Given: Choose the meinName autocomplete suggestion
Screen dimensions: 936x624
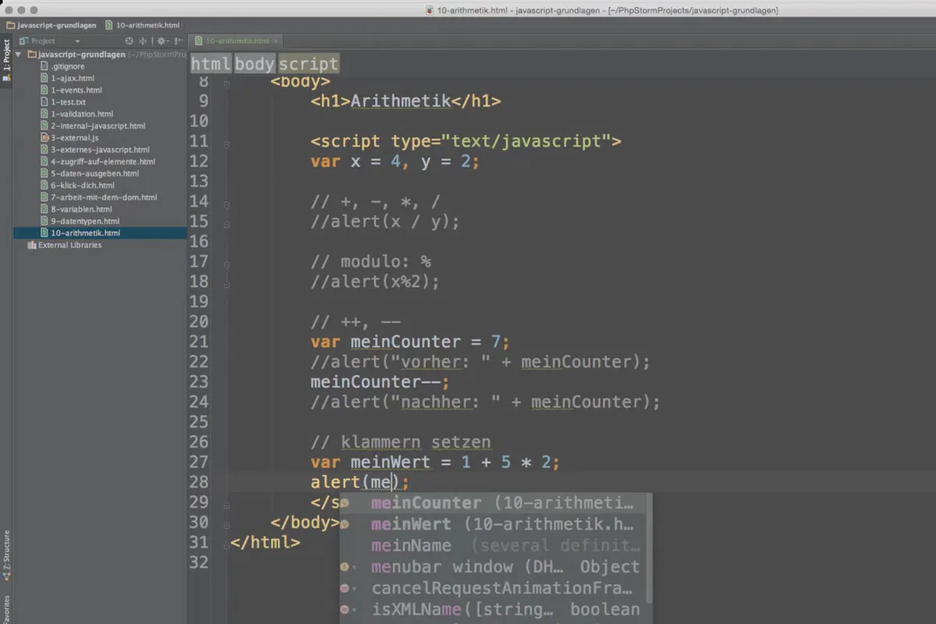Looking at the screenshot, I should pyautogui.click(x=492, y=546).
